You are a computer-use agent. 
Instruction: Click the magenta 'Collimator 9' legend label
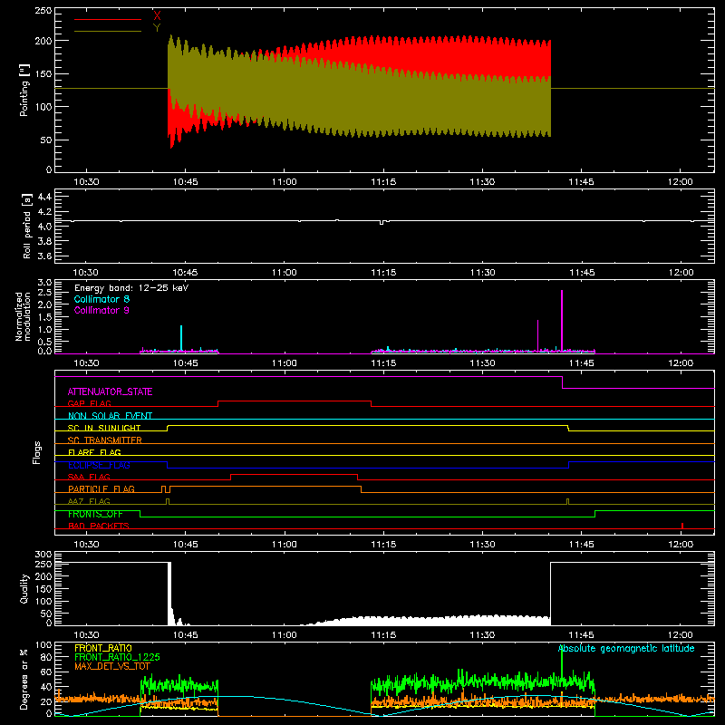click(x=101, y=310)
